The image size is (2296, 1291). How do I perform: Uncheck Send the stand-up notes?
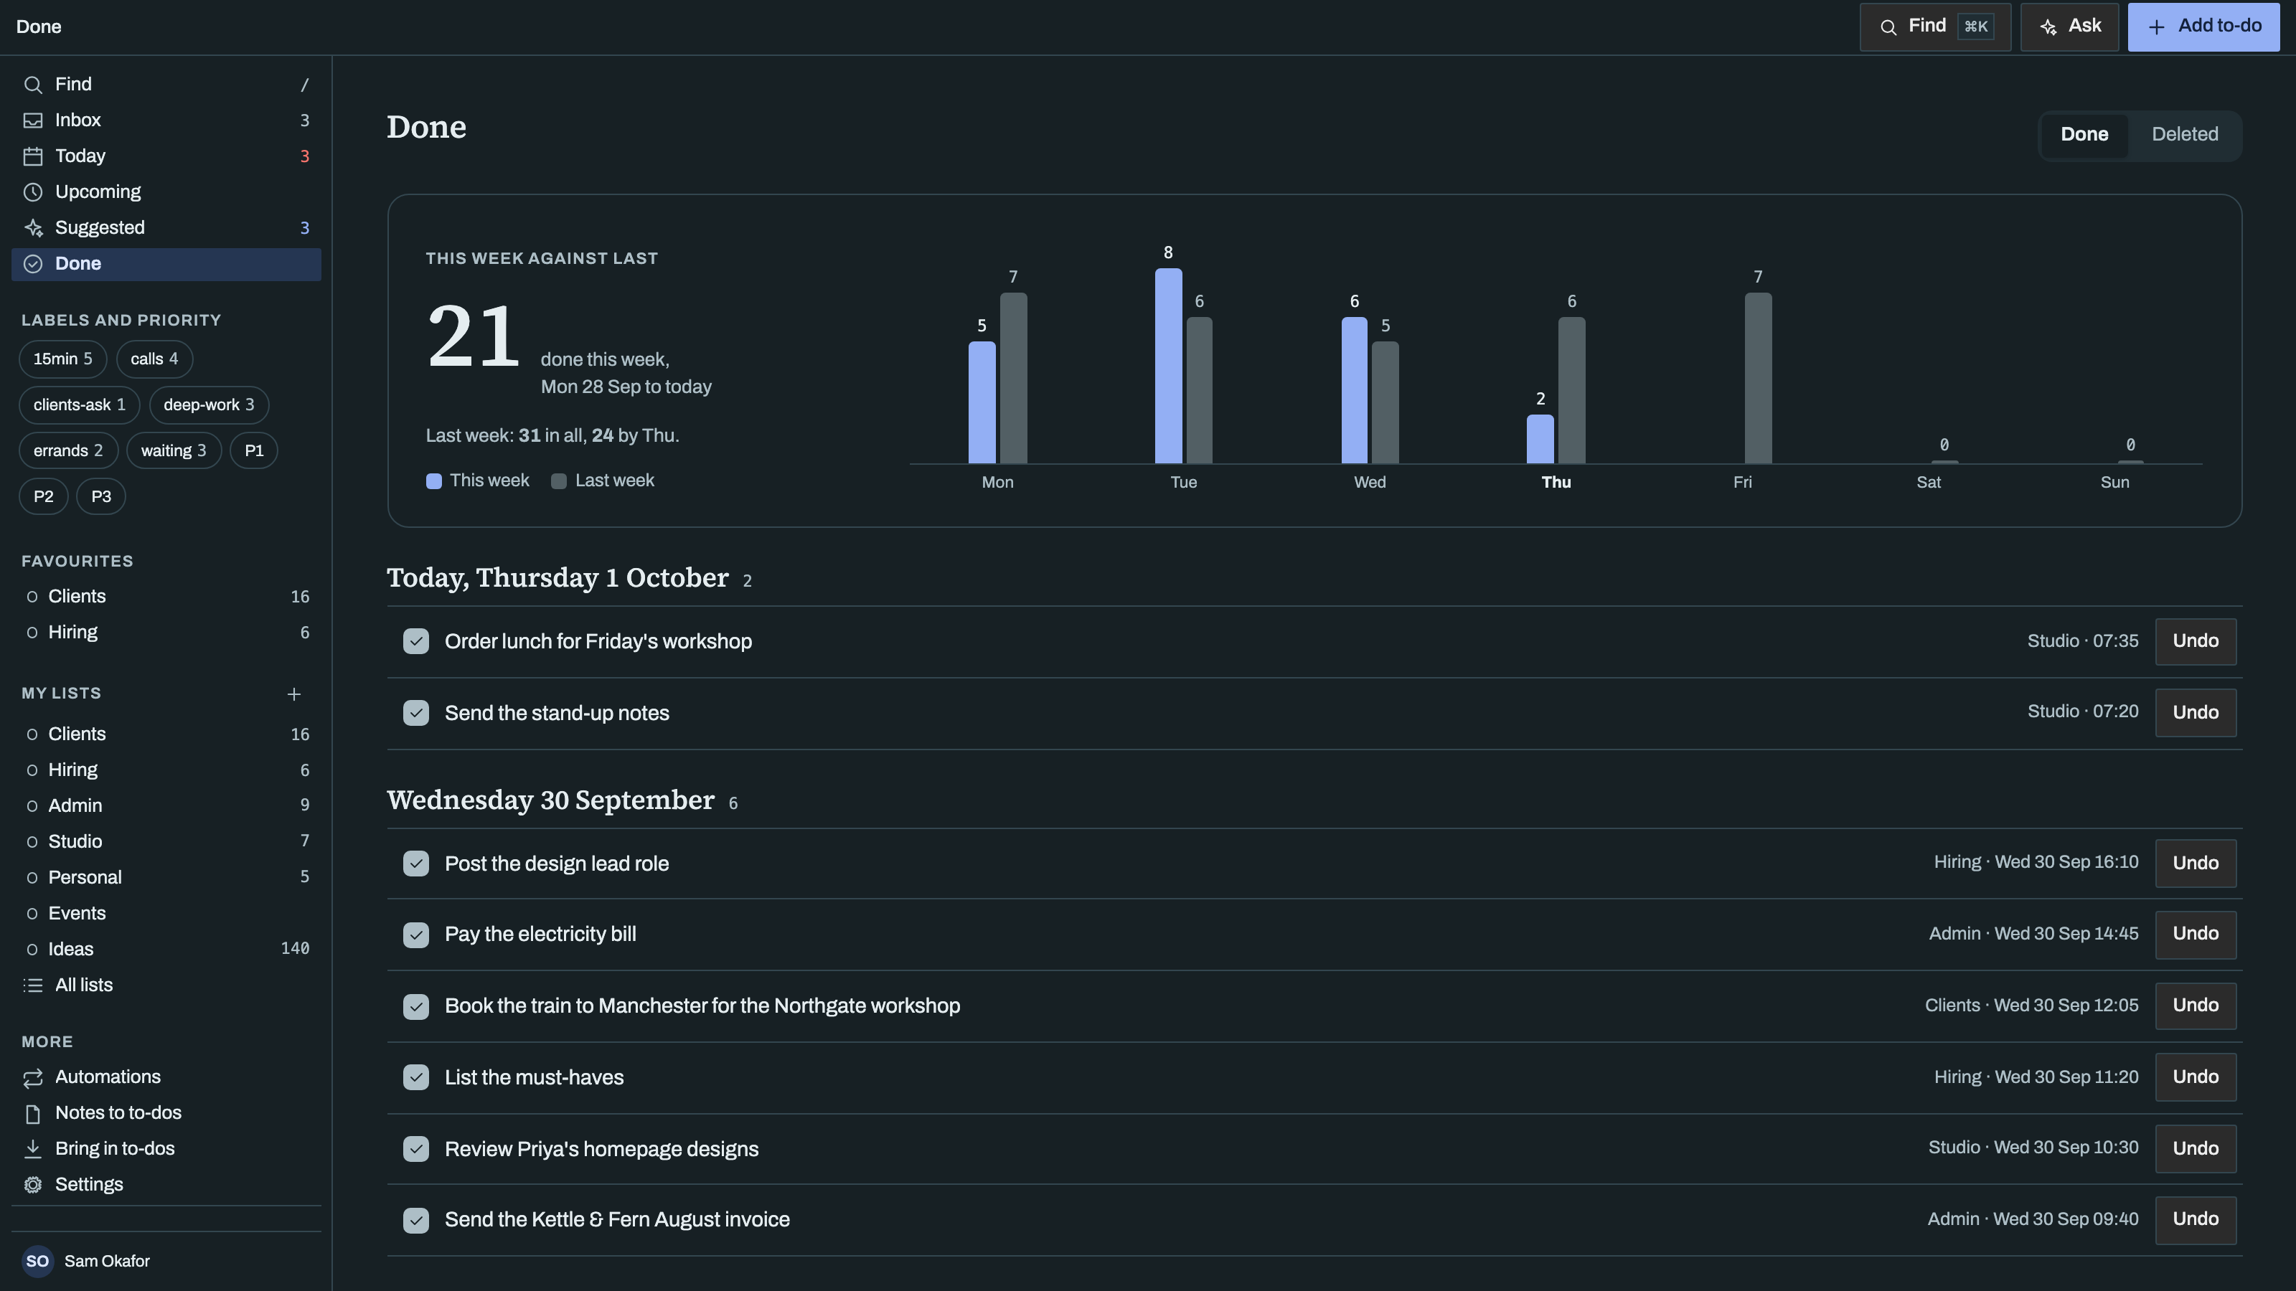click(416, 713)
